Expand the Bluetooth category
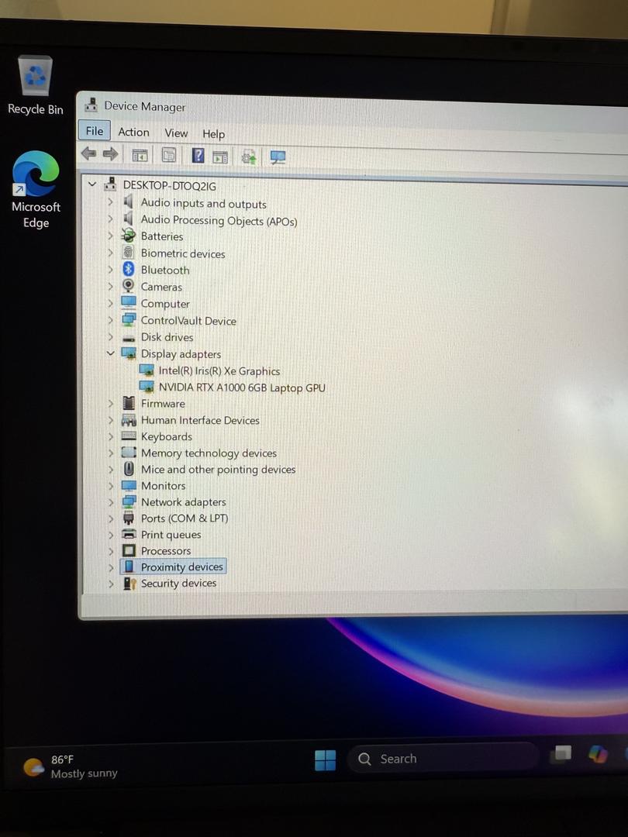The width and height of the screenshot is (628, 837). click(110, 270)
